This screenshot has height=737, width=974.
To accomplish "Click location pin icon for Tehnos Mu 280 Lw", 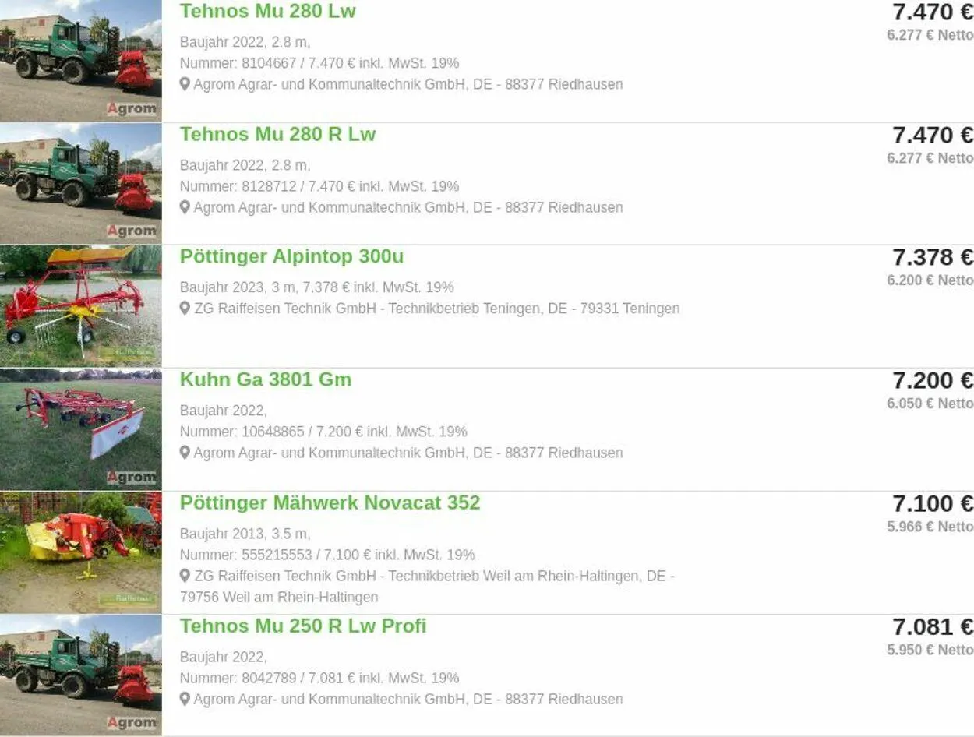I will [x=185, y=83].
